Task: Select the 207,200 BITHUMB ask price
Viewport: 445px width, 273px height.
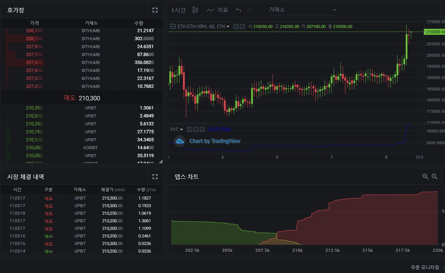Action: (x=34, y=86)
